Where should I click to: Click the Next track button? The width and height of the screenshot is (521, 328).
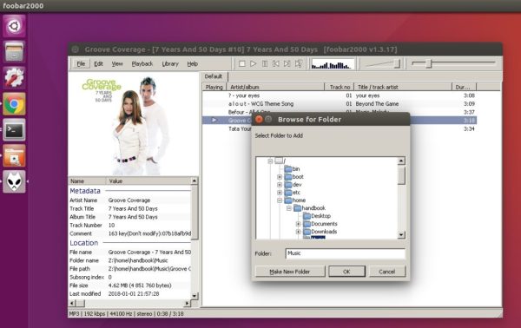[287, 63]
